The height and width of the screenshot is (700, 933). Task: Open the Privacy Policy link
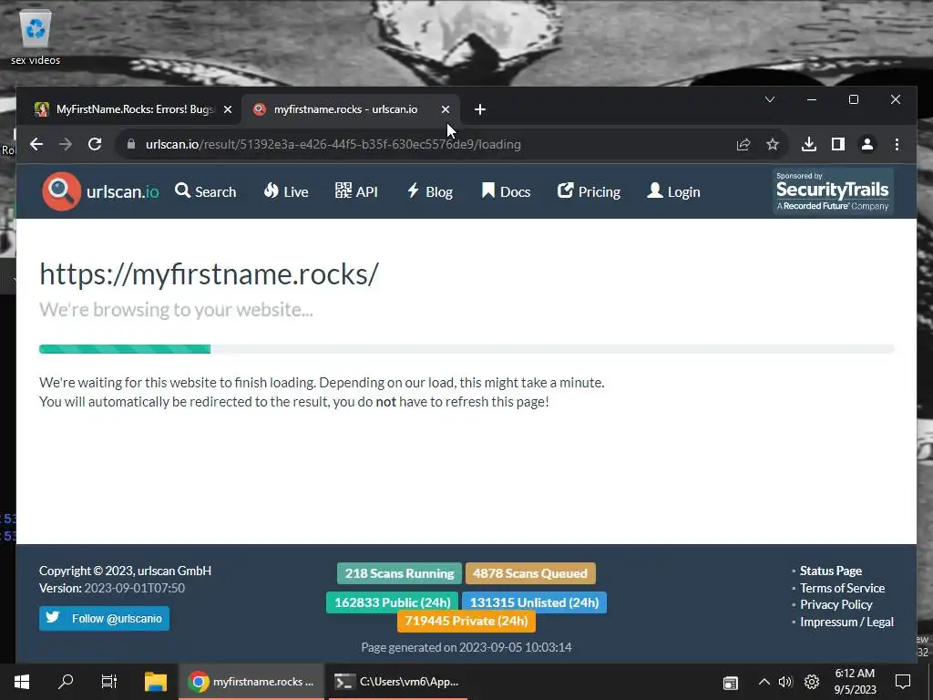coord(836,605)
